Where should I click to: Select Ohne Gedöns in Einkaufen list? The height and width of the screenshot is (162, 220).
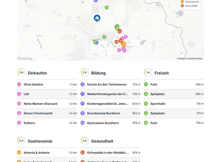coord(33,84)
